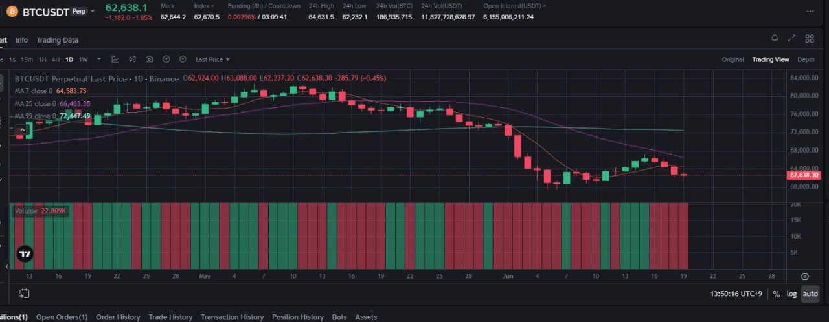Image resolution: width=829 pixels, height=322 pixels.
Task: Select the 1D interval
Action: 69,59
